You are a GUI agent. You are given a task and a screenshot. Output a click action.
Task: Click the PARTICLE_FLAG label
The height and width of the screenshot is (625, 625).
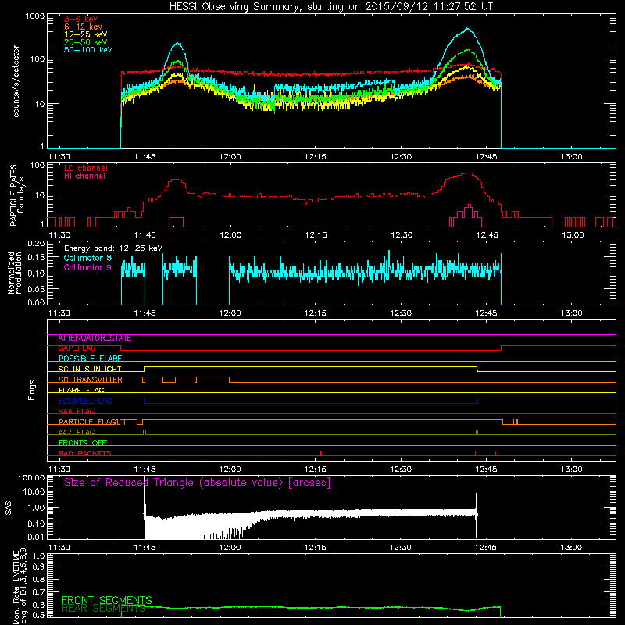(x=87, y=422)
